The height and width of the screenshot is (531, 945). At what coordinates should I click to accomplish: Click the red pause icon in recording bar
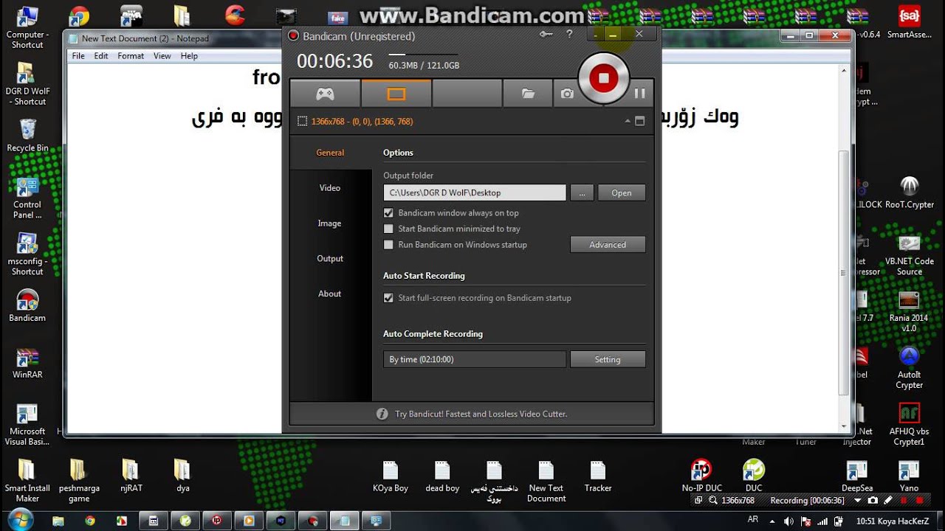click(x=904, y=500)
